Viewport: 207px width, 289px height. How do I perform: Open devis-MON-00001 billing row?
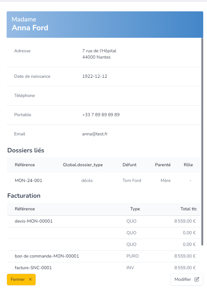(34, 221)
